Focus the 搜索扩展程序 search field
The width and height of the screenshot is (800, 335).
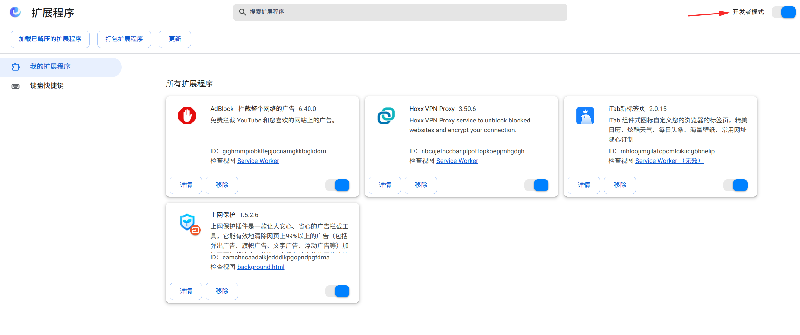tap(400, 12)
